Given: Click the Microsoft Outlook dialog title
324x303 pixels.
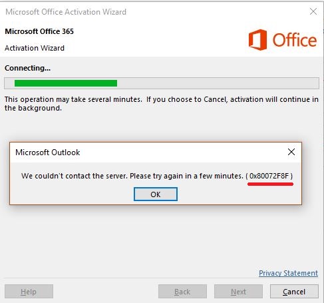Looking at the screenshot, I should tap(47, 152).
